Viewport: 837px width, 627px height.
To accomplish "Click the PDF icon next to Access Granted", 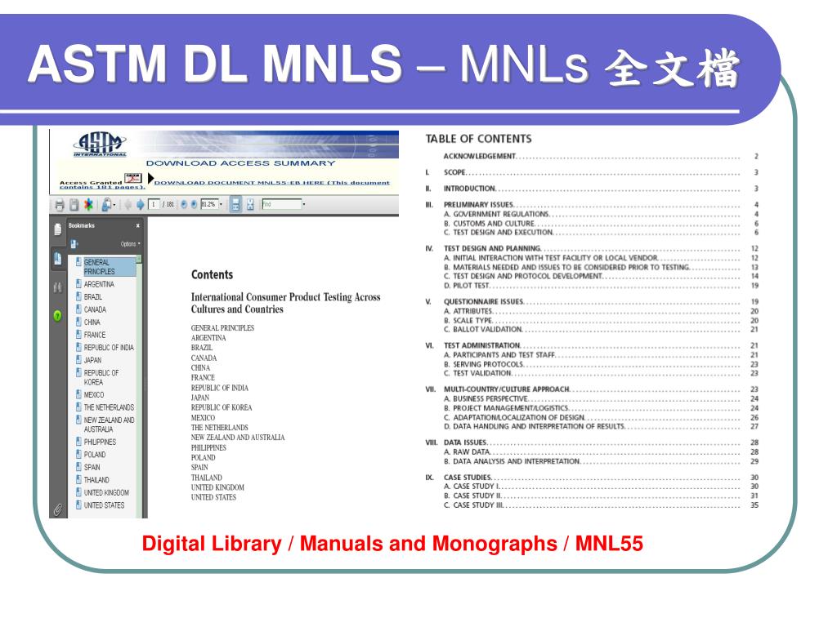I will click(133, 178).
